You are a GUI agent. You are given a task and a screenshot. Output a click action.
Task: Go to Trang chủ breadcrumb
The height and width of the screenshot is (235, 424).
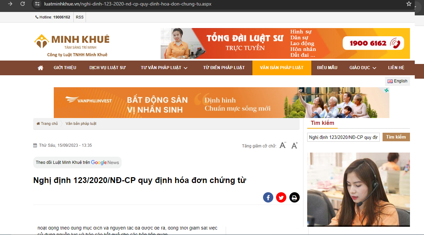click(x=47, y=123)
